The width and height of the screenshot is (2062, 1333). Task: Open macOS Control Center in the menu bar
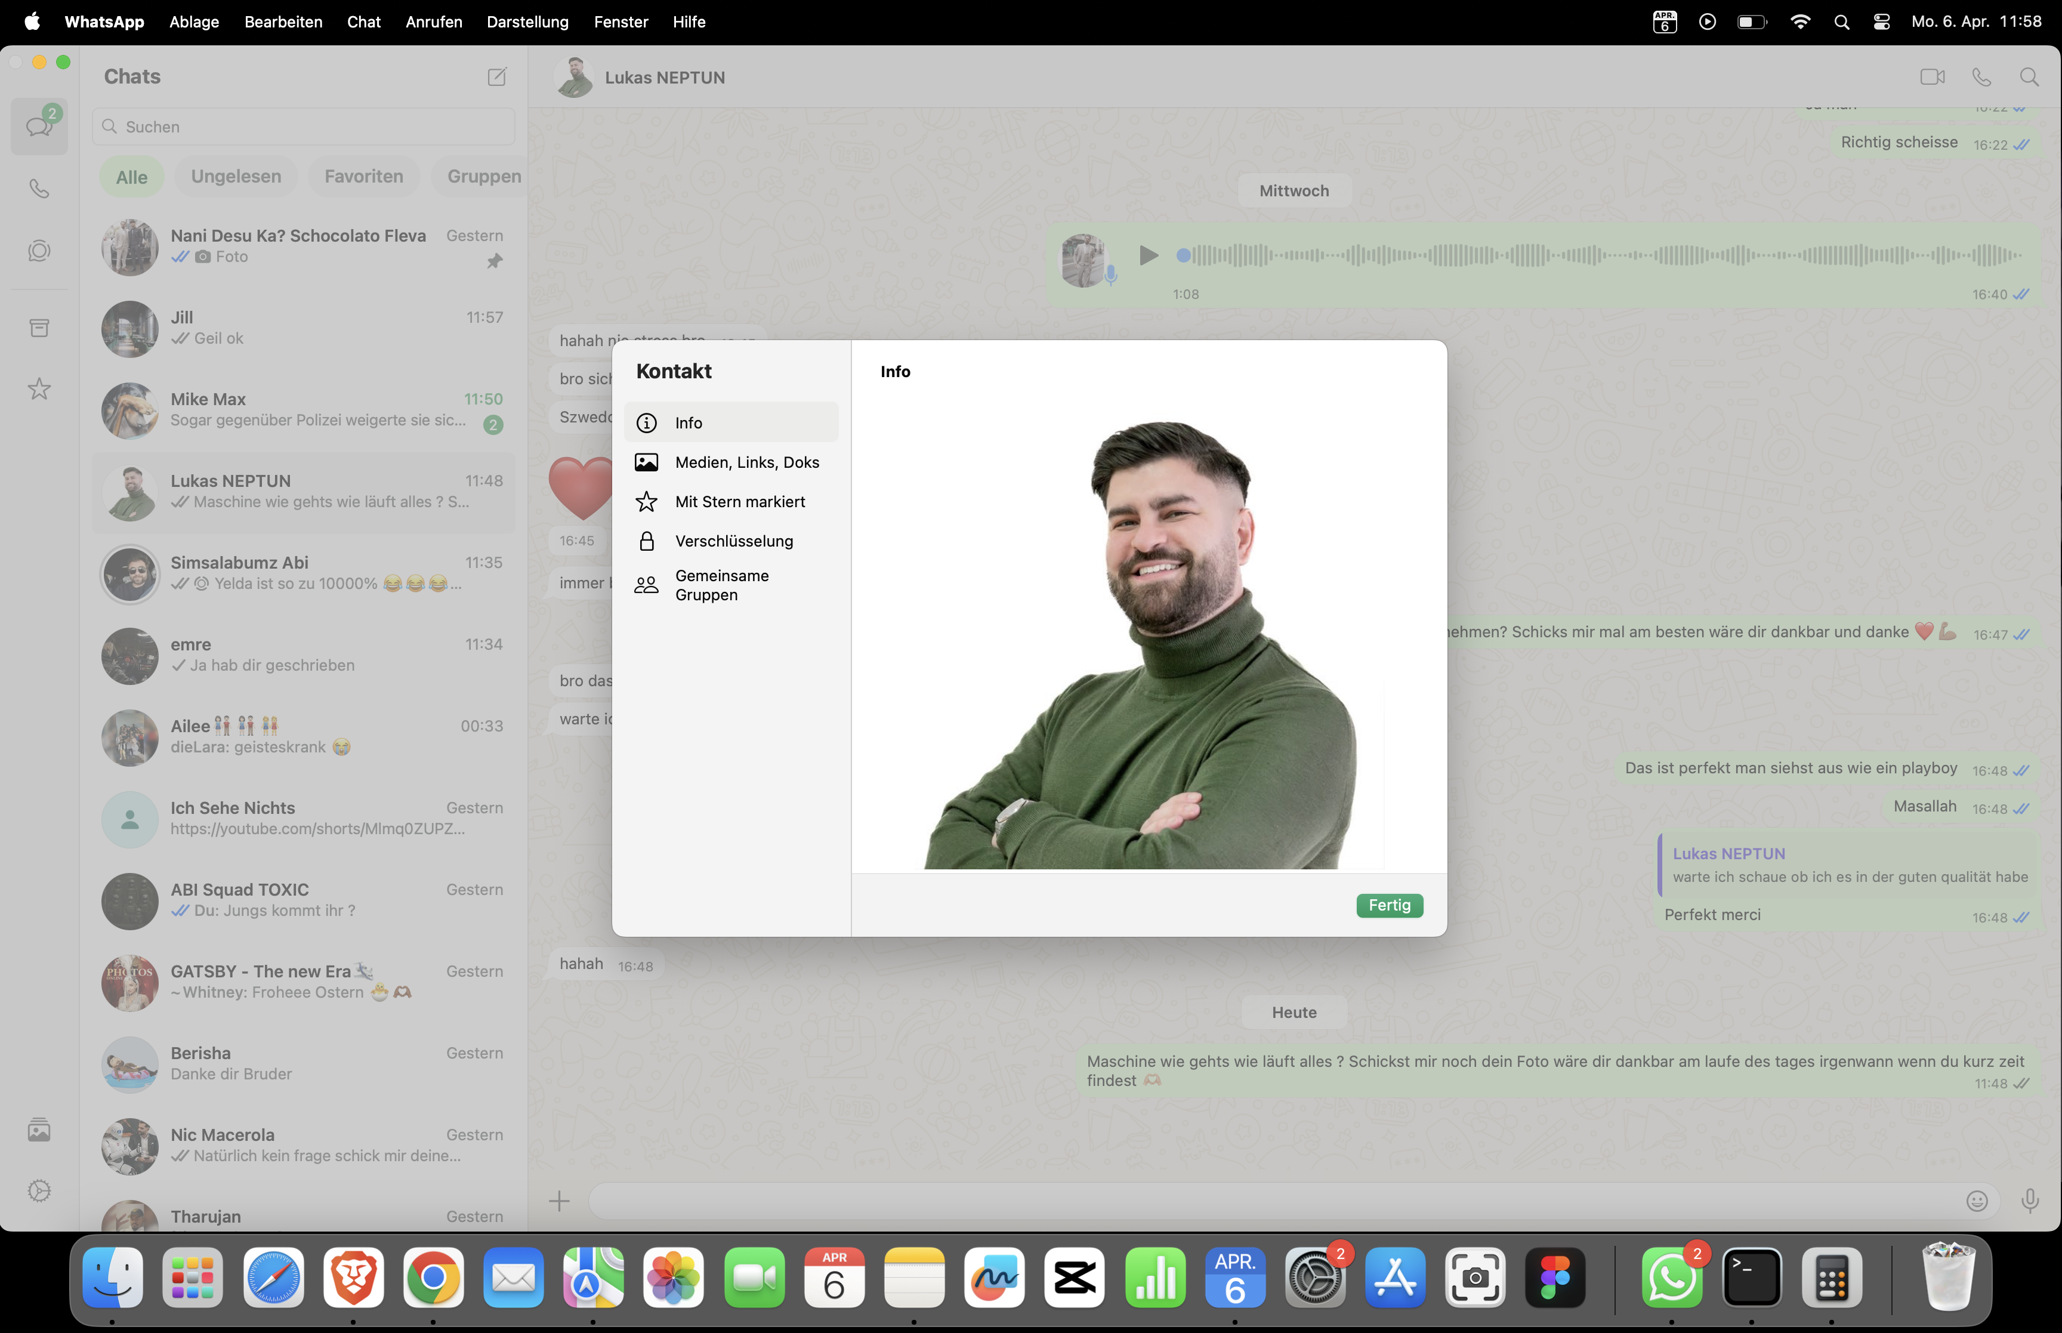(x=1881, y=21)
